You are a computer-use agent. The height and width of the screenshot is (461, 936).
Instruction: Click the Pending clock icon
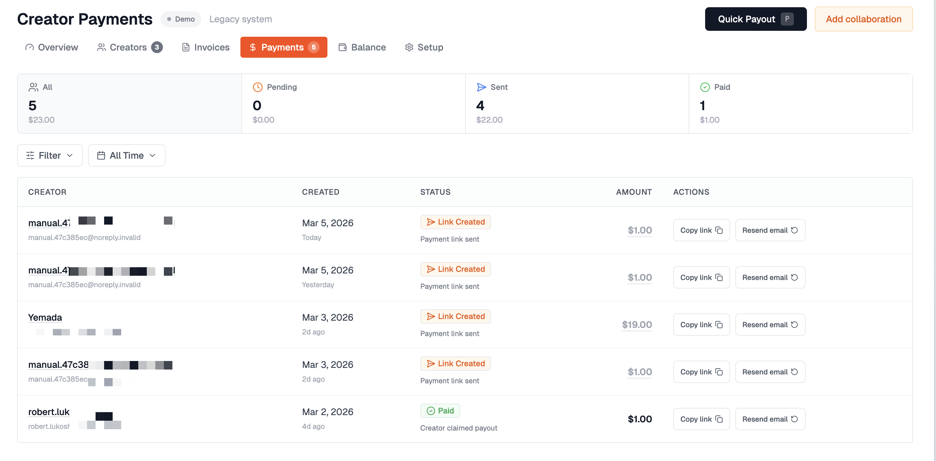(x=257, y=87)
